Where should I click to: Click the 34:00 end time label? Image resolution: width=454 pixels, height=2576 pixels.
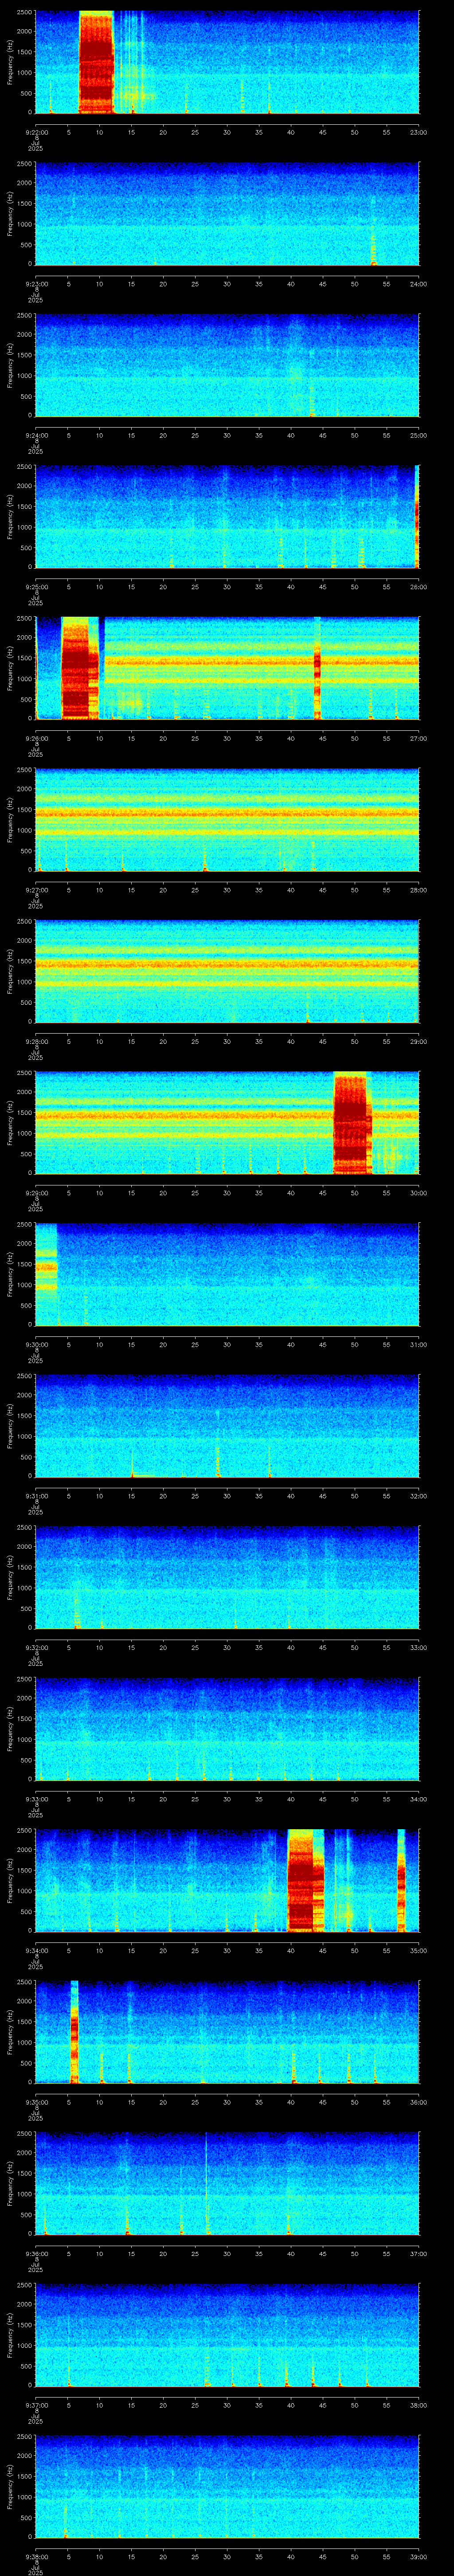(418, 1799)
